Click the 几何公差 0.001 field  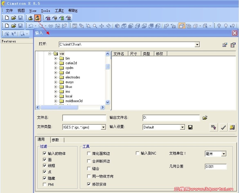coord(216,167)
